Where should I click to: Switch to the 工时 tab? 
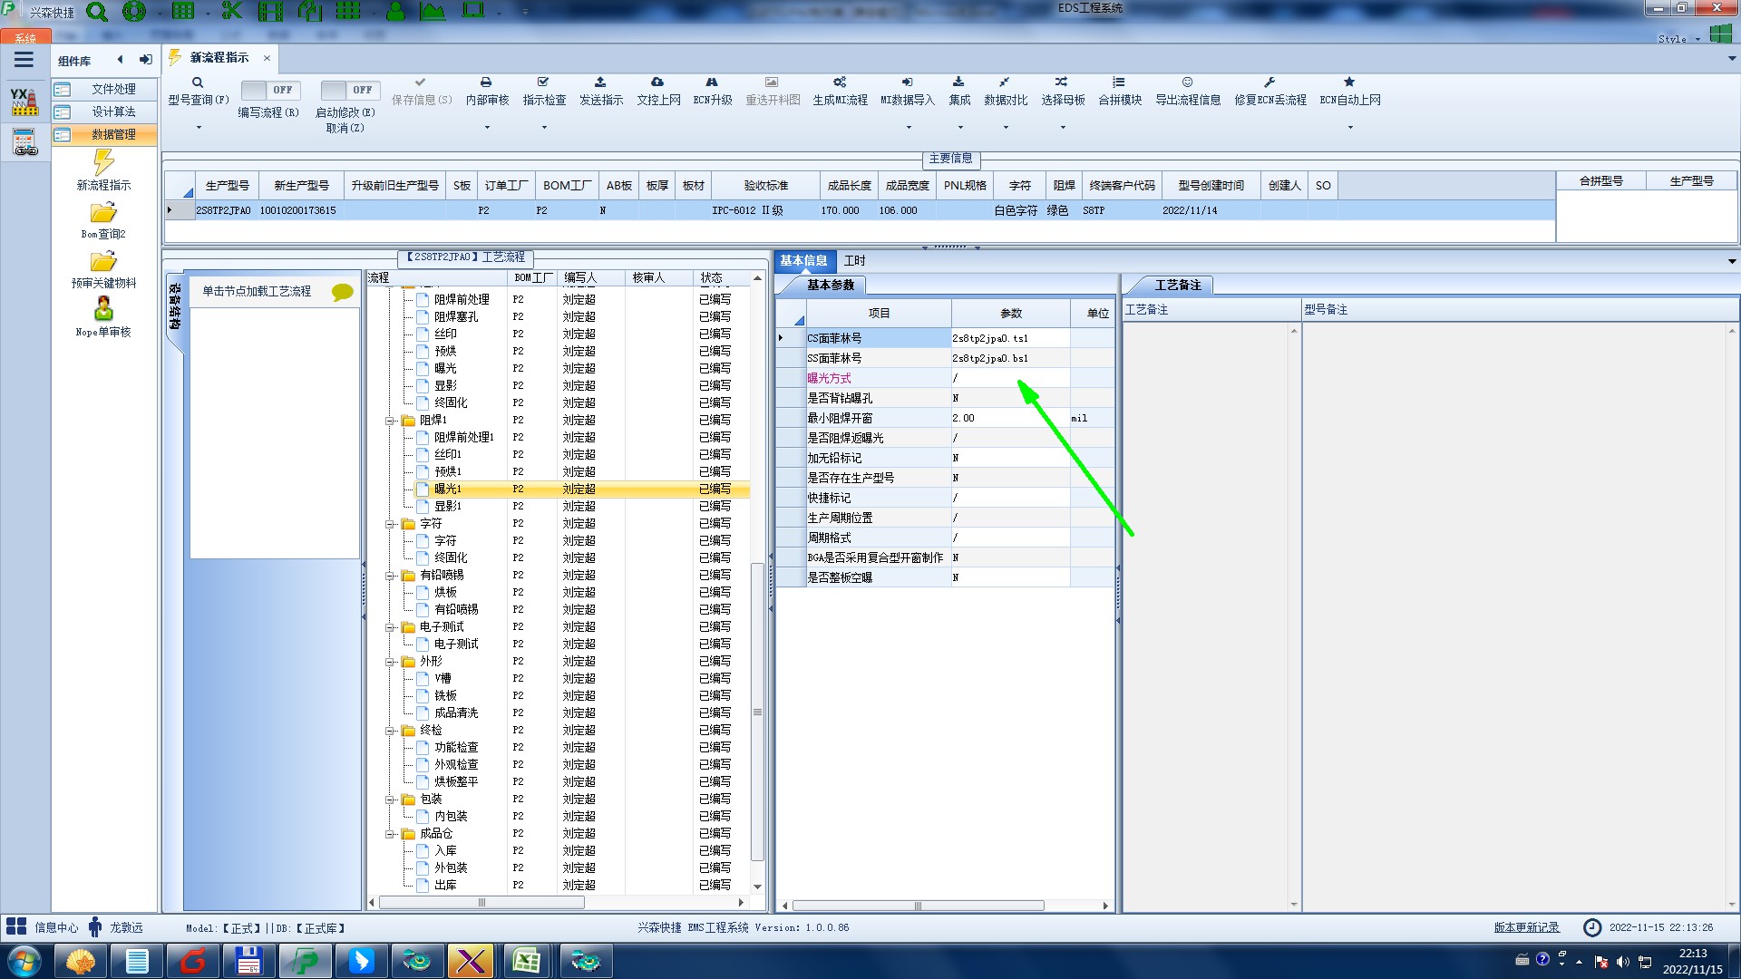854,261
